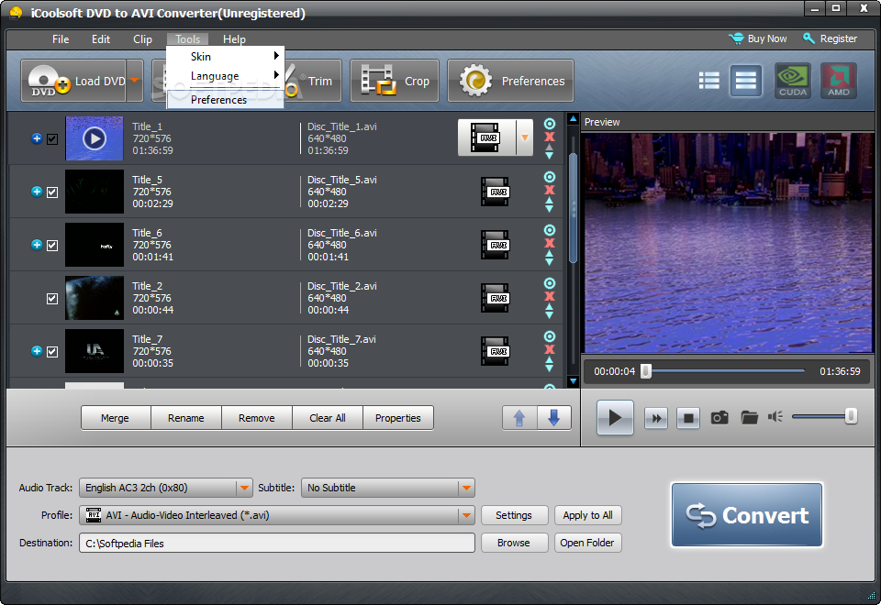Image resolution: width=881 pixels, height=605 pixels.
Task: Uncheck the Title_1 checkbox
Action: coord(52,139)
